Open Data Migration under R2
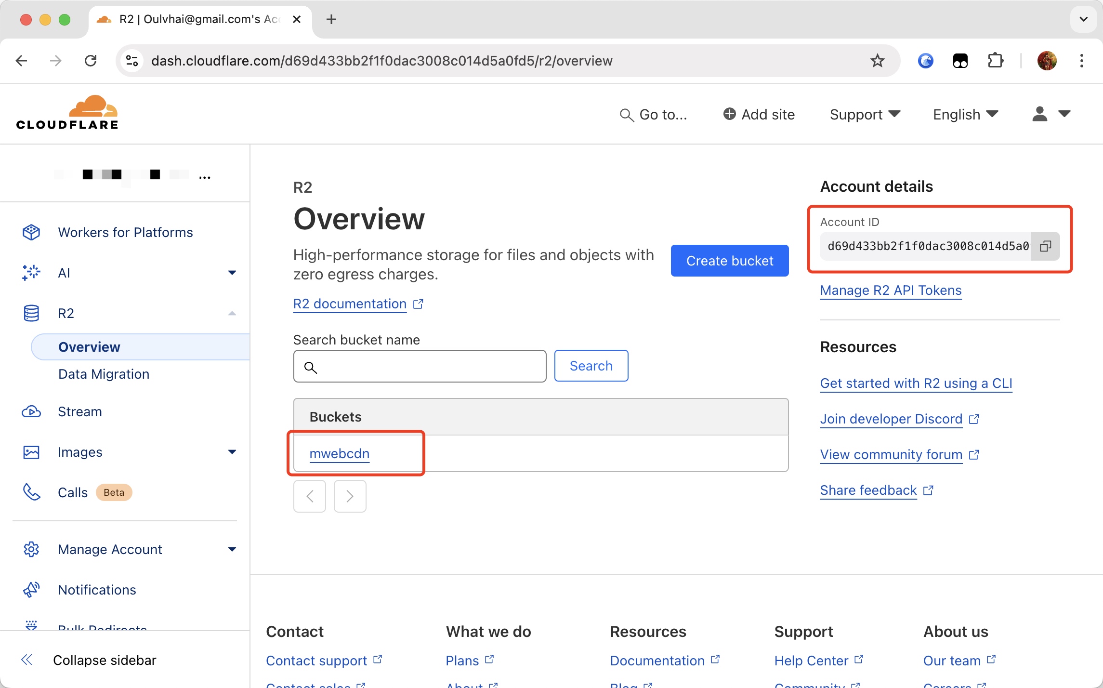Image resolution: width=1103 pixels, height=688 pixels. click(x=104, y=374)
